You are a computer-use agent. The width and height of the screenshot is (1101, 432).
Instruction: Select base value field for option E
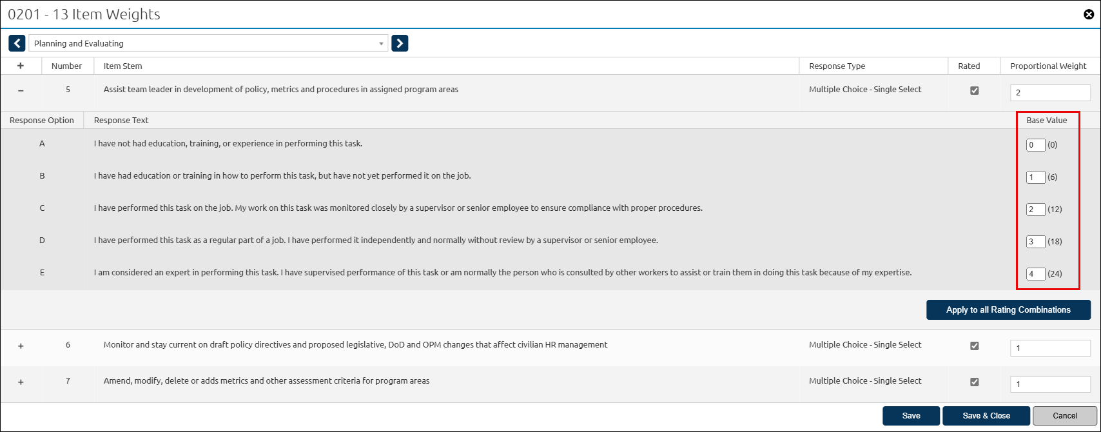[1035, 274]
